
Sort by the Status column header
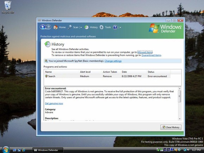click(158, 72)
